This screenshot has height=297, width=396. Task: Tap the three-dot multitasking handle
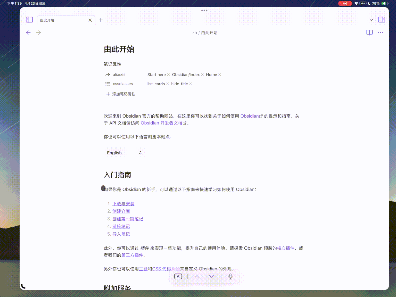click(x=204, y=10)
